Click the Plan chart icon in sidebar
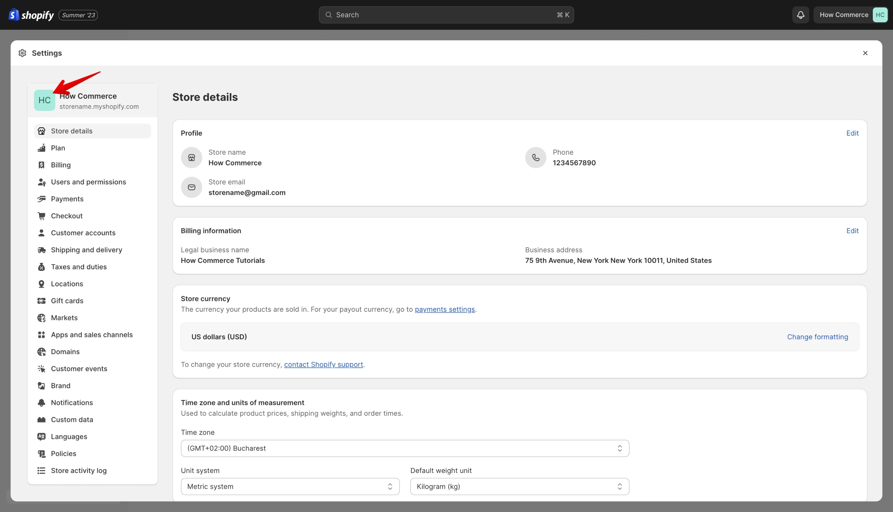Image resolution: width=893 pixels, height=512 pixels. click(x=42, y=148)
